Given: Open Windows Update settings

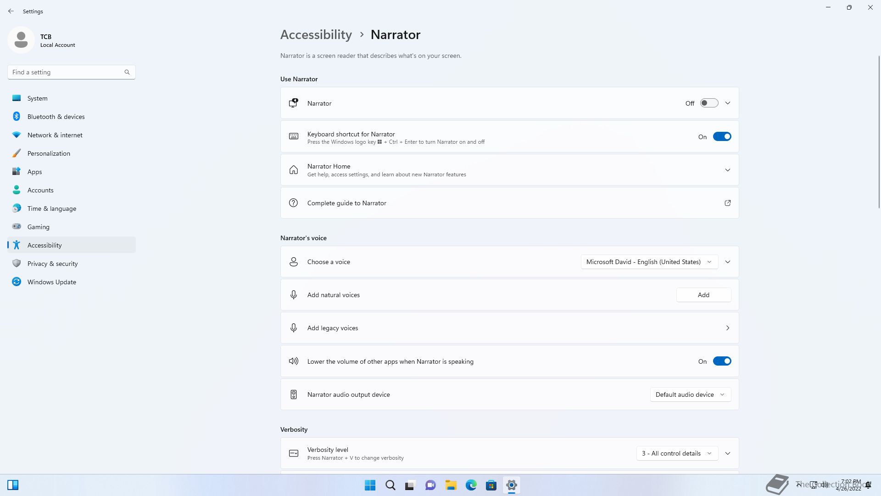Looking at the screenshot, I should point(72,282).
